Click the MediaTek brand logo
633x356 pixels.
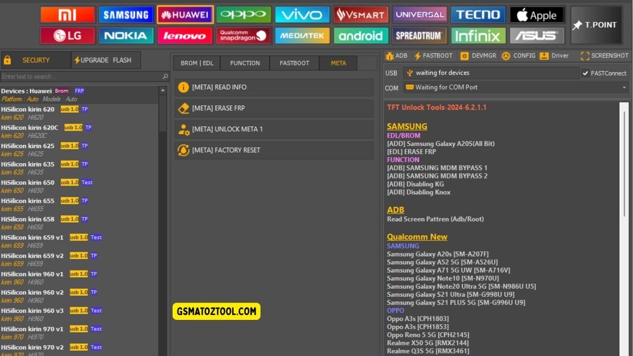(x=302, y=35)
